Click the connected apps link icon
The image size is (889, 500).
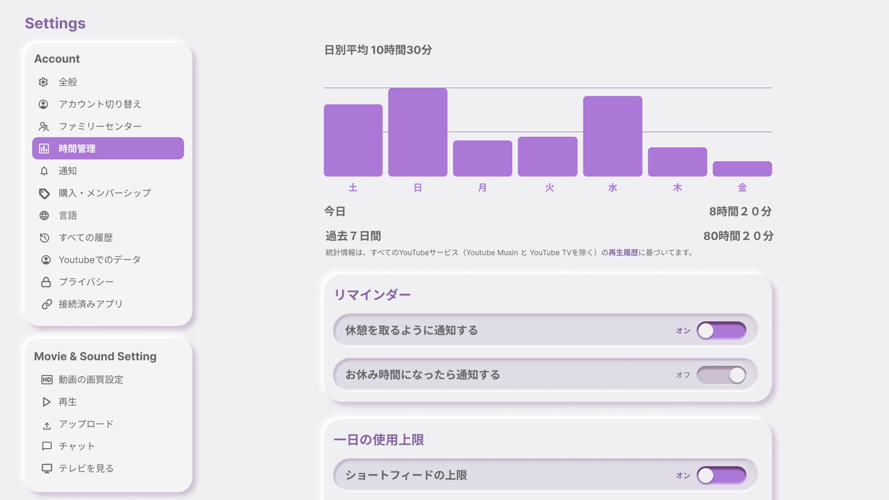pyautogui.click(x=46, y=304)
